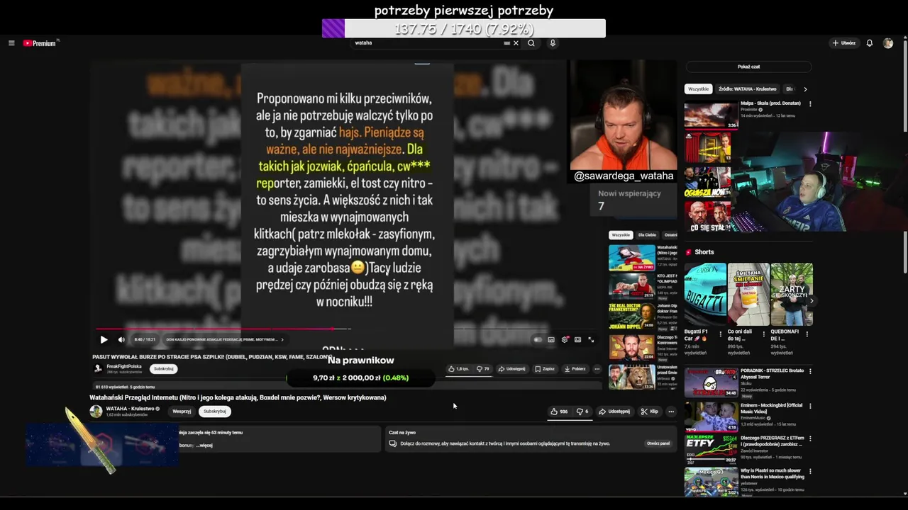Open WATAHA - Krulestwo channel avatar
The image size is (908, 510).
click(96, 412)
